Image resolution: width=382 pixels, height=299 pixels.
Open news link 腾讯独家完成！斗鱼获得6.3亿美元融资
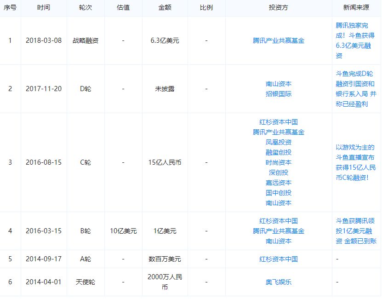click(x=355, y=40)
